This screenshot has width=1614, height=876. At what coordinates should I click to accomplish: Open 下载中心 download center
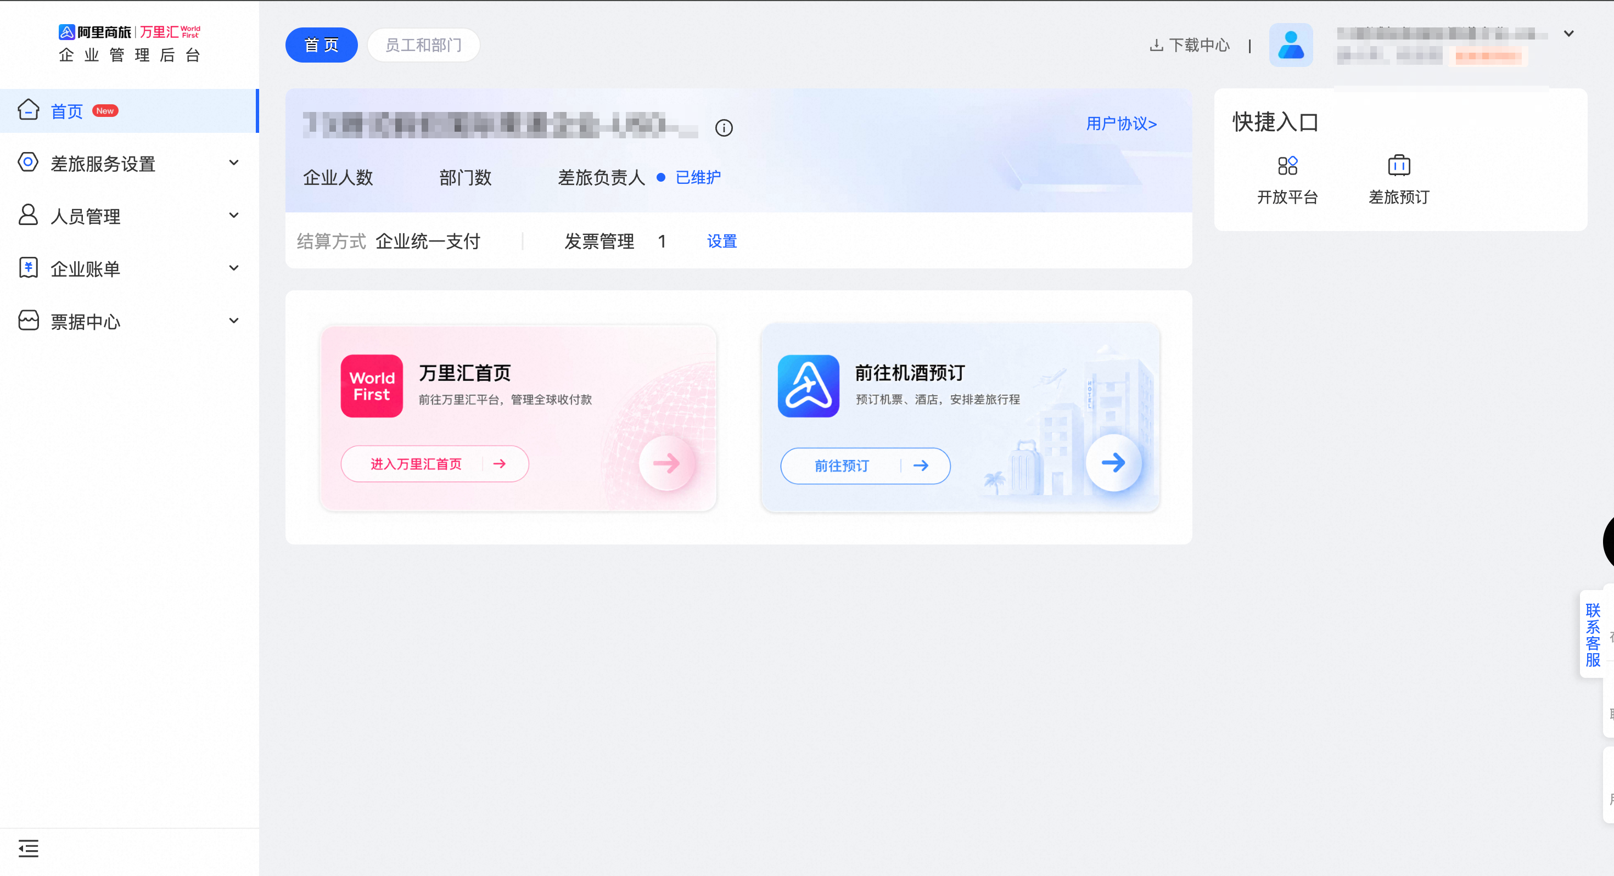[1189, 45]
